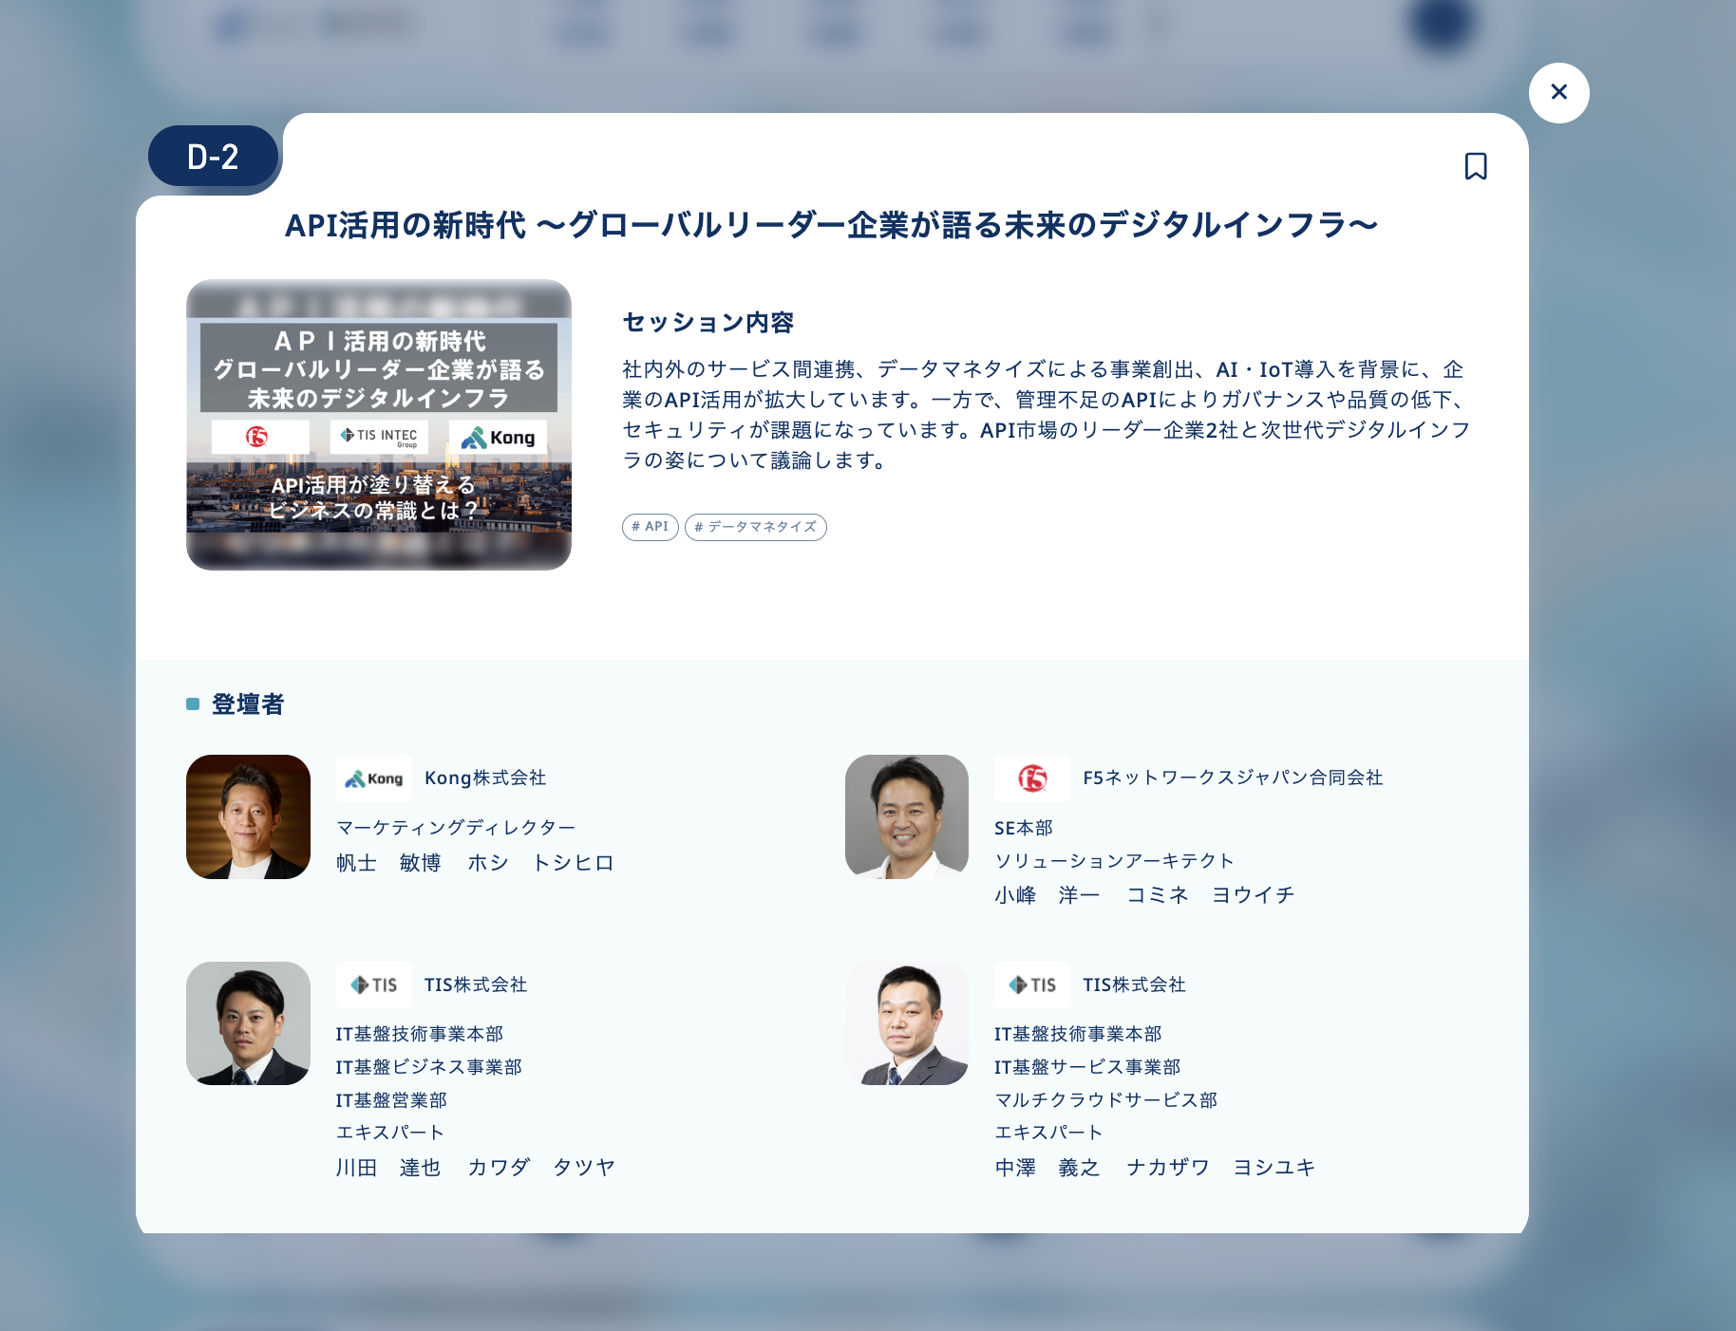Image resolution: width=1736 pixels, height=1331 pixels.
Task: Close the session detail modal
Action: [x=1558, y=92]
